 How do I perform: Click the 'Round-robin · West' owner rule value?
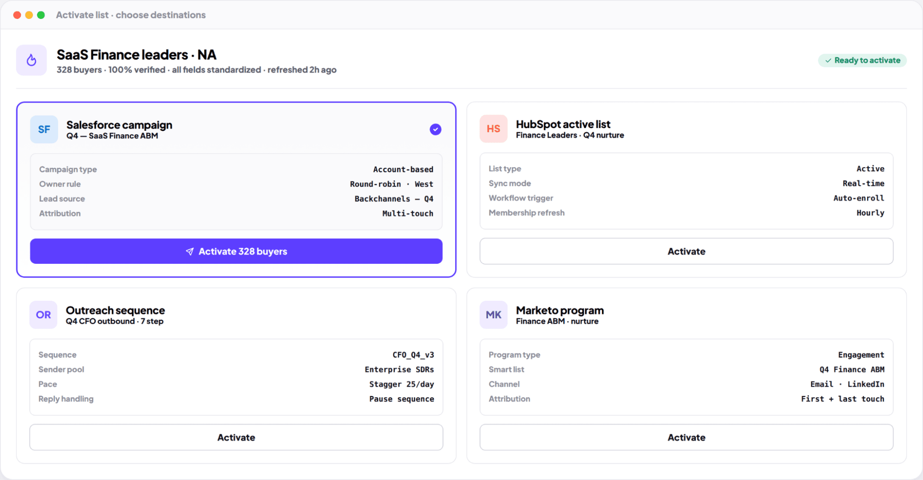pos(392,184)
